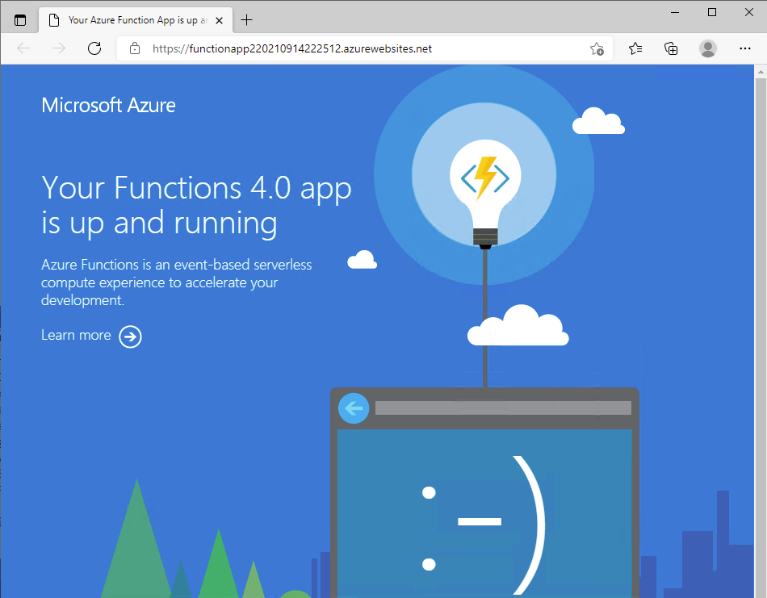Click the Learn more arrow circle
This screenshot has height=598, width=767.
pyautogui.click(x=130, y=337)
